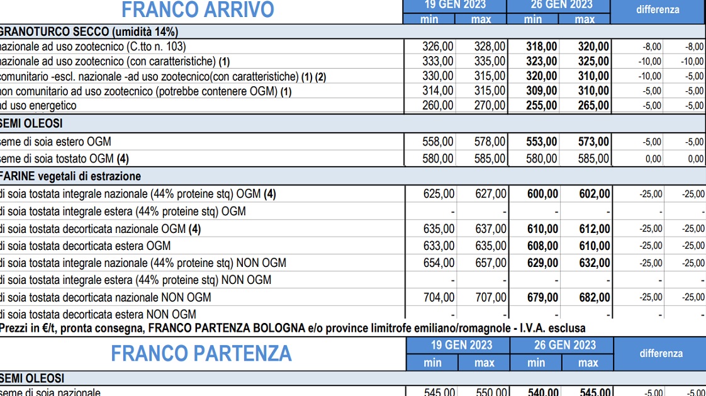Click the "FRANCO PARTENZA" table title
Viewport: 706px width, 396px height.
(201, 354)
